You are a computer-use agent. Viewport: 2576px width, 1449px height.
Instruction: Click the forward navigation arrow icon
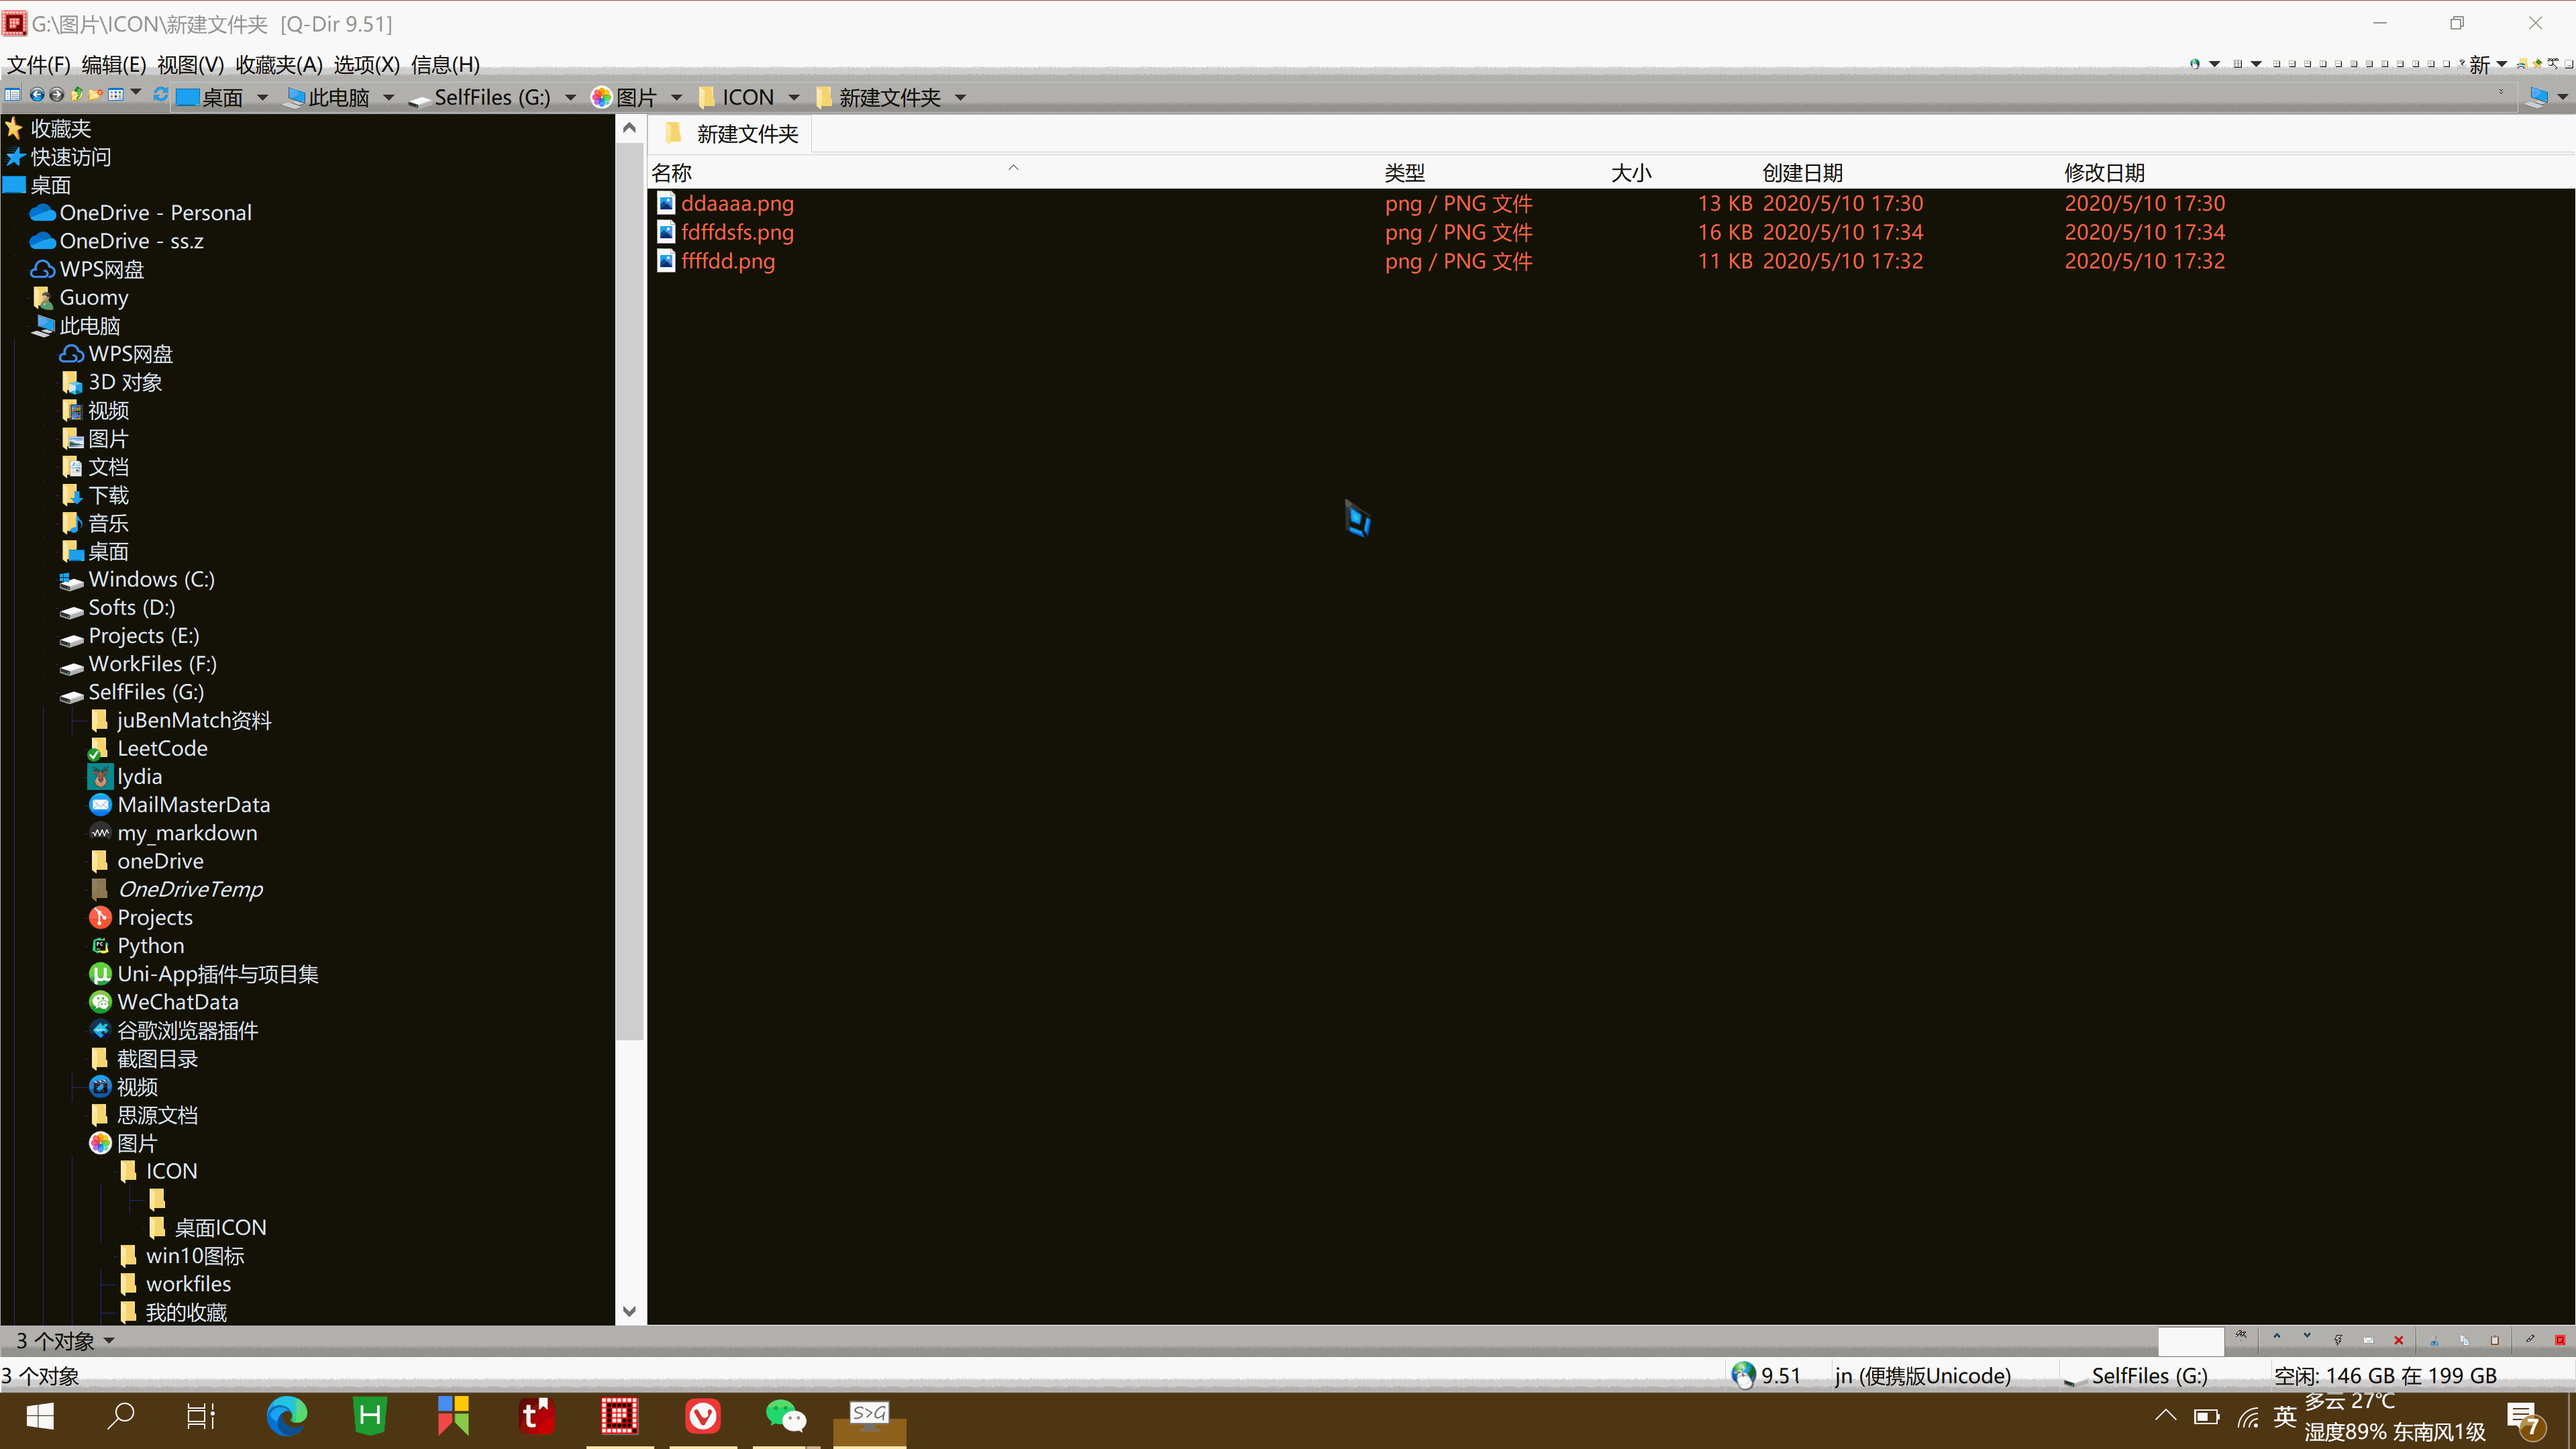(57, 95)
